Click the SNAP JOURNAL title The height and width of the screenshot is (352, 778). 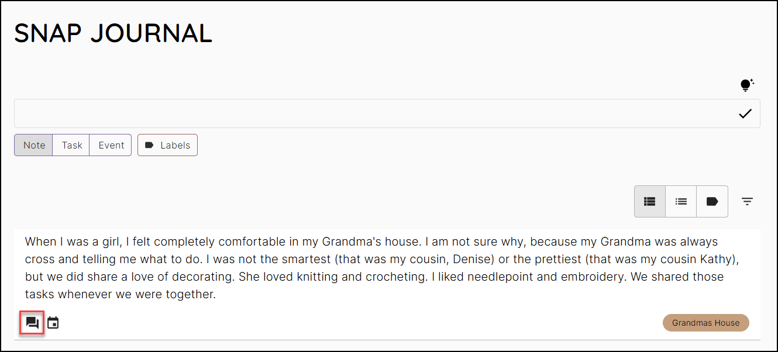(113, 33)
